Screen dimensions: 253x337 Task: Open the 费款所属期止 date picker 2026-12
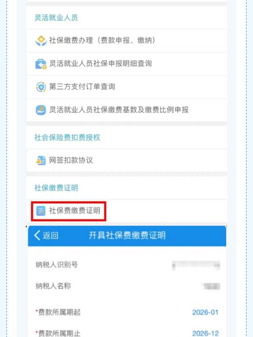click(x=205, y=333)
